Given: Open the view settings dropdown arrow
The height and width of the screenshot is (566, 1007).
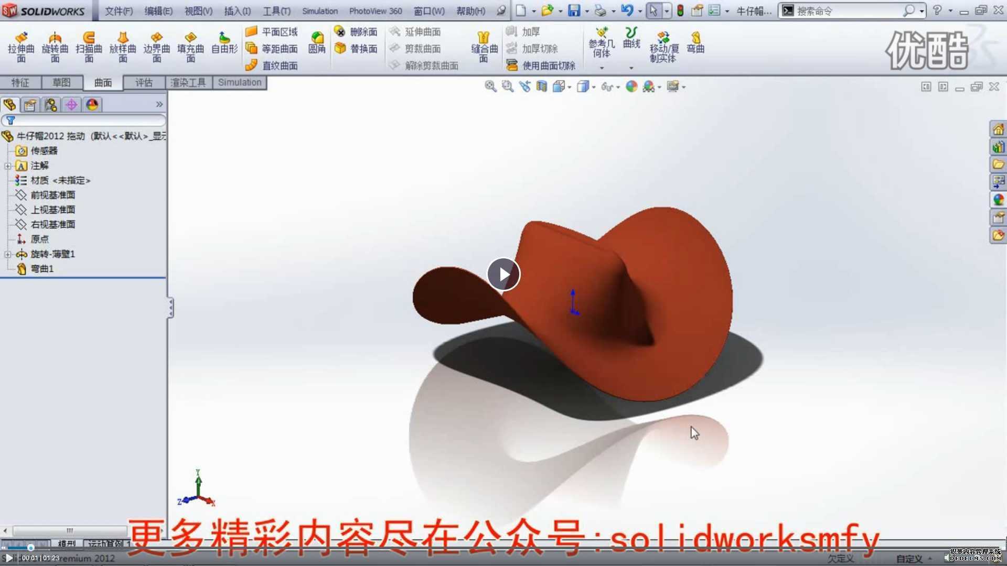Looking at the screenshot, I should pyautogui.click(x=683, y=88).
